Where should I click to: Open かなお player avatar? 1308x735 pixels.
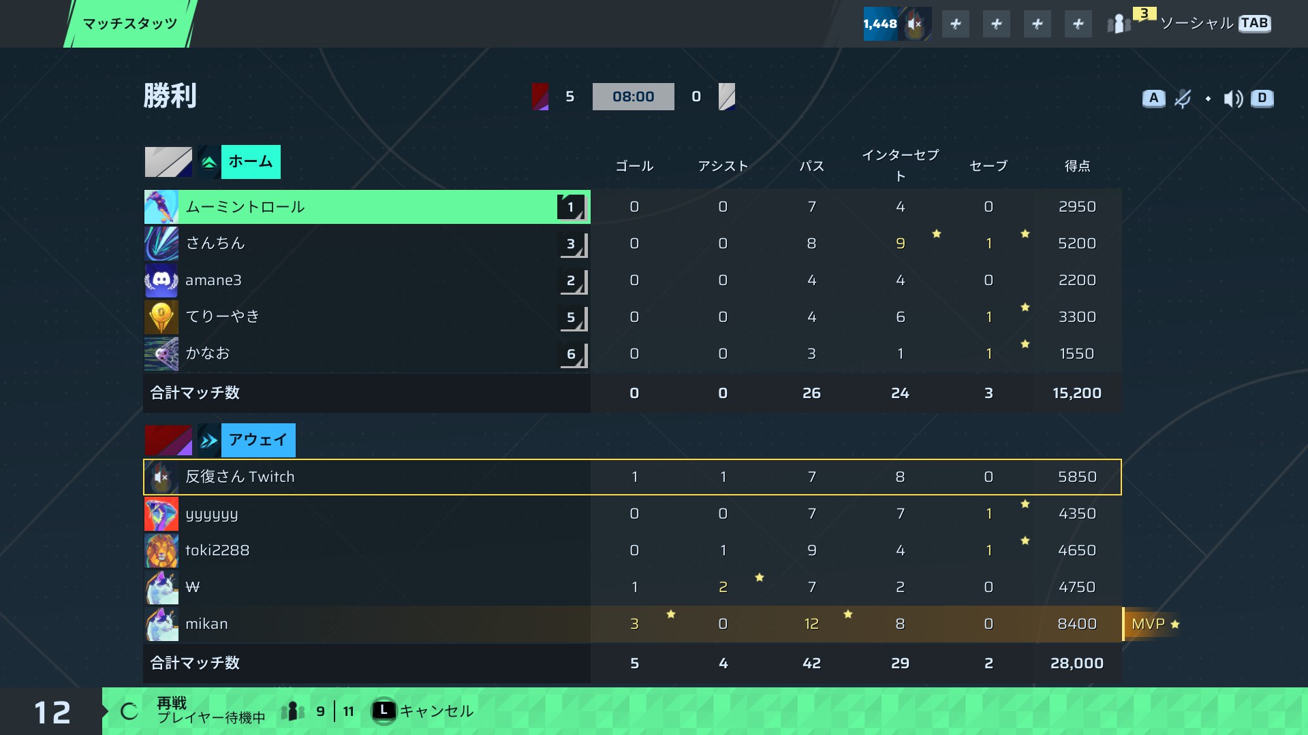(x=161, y=354)
